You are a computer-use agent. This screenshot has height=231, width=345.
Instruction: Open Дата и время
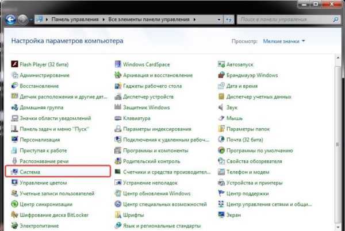coord(237,86)
